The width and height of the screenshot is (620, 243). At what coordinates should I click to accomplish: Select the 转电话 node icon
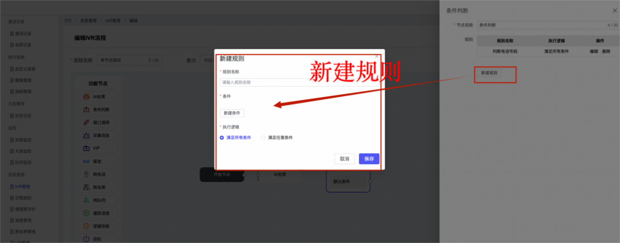click(86, 174)
